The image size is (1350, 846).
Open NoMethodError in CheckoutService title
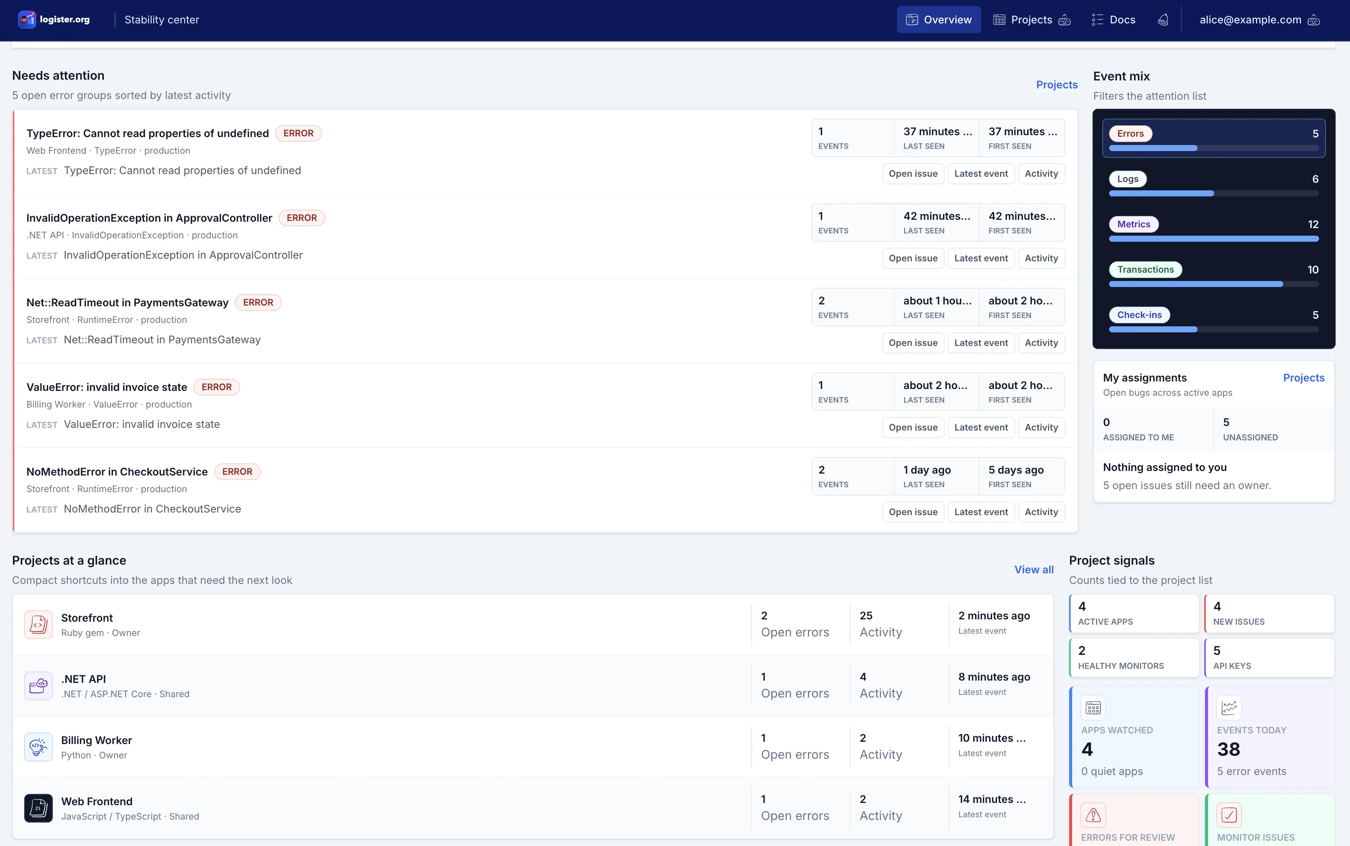117,472
